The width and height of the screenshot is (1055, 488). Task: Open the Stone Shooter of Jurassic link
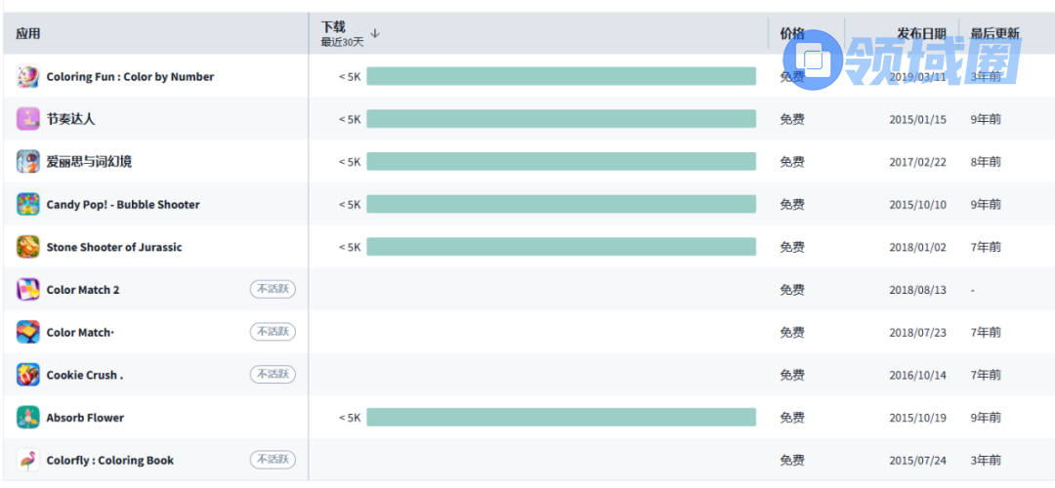[114, 248]
